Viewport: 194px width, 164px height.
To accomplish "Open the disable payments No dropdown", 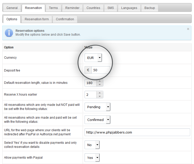I will (x=92, y=145).
